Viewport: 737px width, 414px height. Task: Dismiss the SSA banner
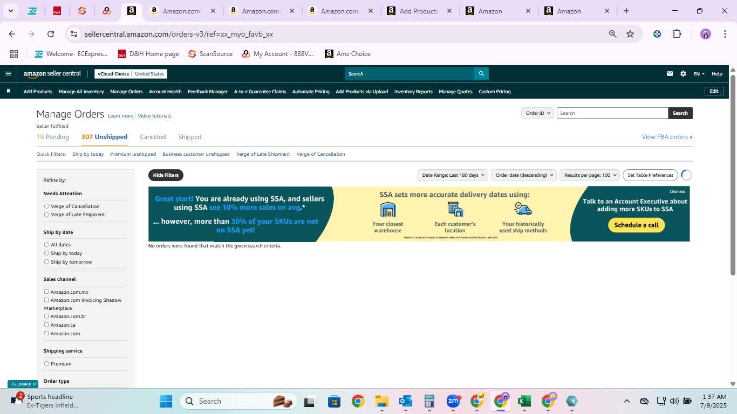[x=677, y=191]
